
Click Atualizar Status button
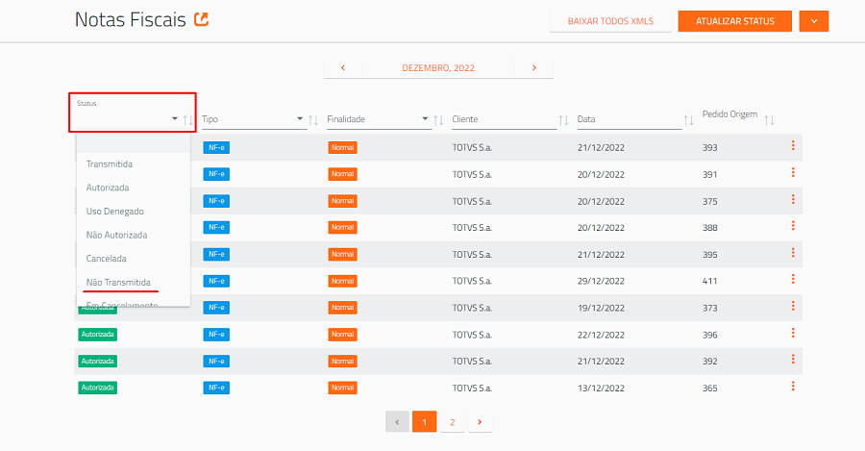pyautogui.click(x=735, y=21)
